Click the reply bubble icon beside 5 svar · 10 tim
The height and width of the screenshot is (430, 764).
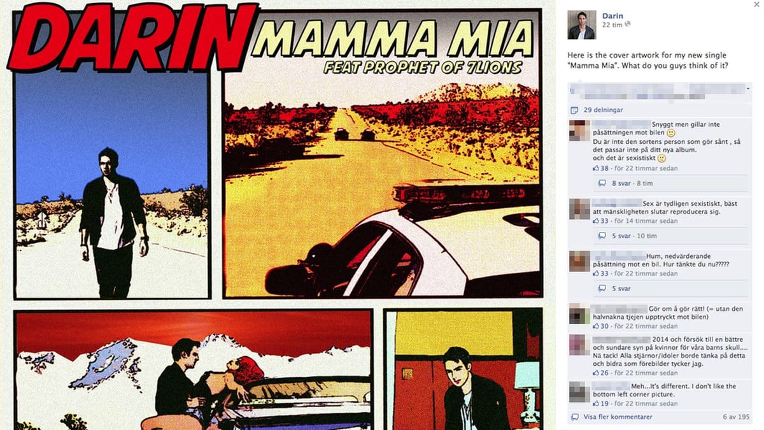tap(602, 236)
